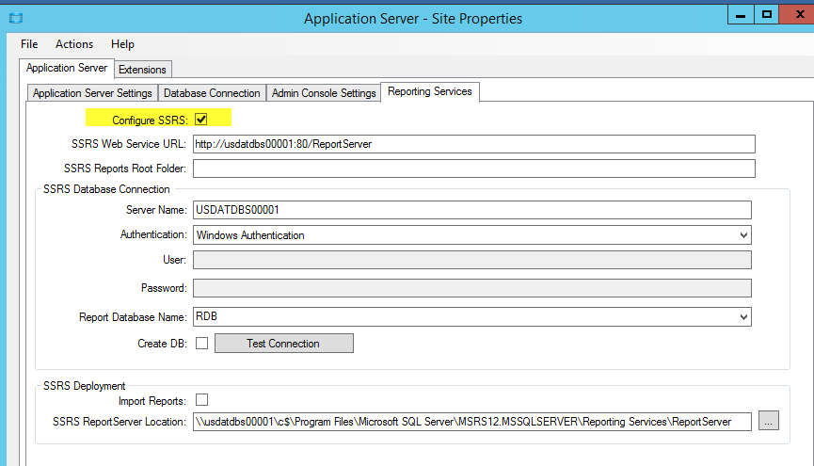The width and height of the screenshot is (814, 466).
Task: Edit the SSRS Web Service URL field
Action: [x=474, y=144]
